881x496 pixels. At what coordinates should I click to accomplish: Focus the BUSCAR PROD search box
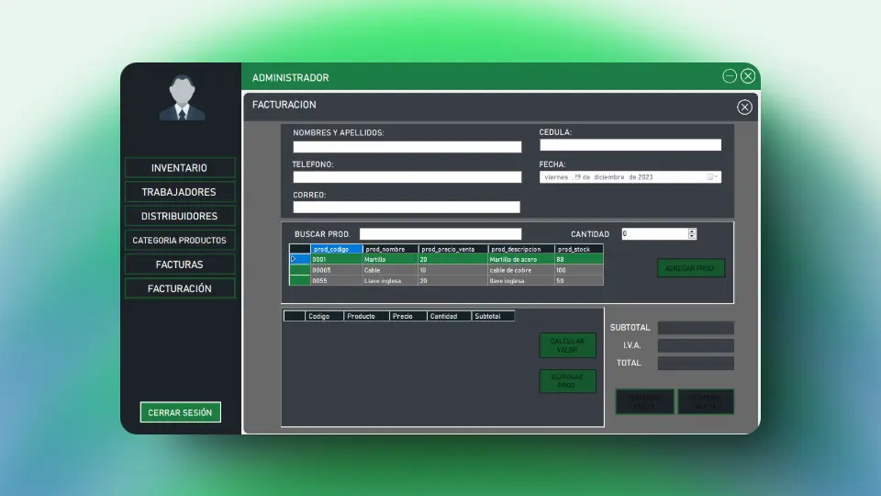click(440, 234)
